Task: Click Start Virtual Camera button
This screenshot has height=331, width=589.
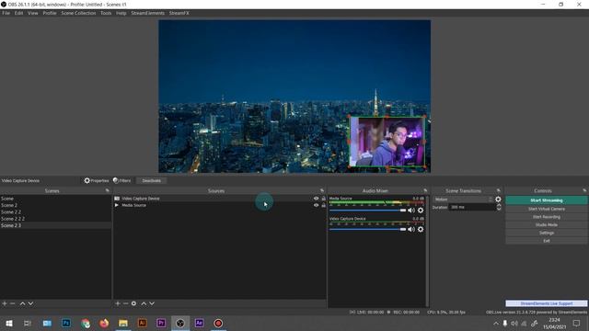Action: (546, 209)
